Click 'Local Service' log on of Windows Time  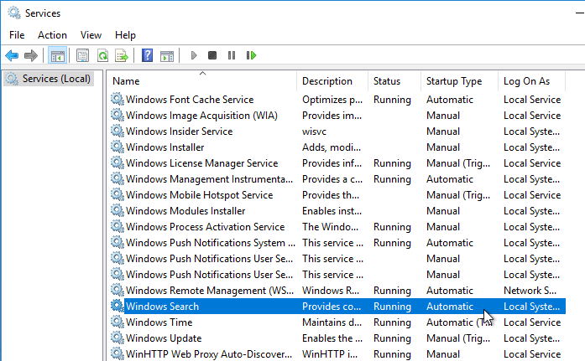pos(532,322)
